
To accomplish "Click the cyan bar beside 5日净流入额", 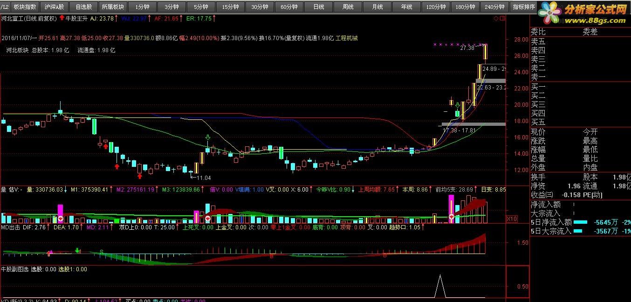I will [x=580, y=222].
